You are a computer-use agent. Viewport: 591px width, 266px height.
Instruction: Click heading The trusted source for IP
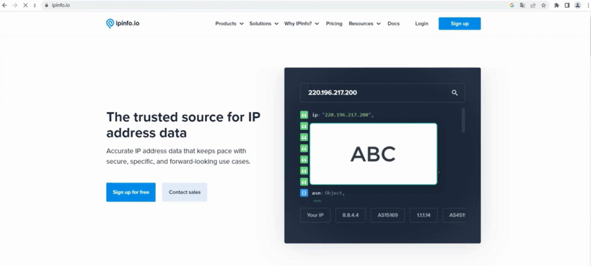(183, 125)
